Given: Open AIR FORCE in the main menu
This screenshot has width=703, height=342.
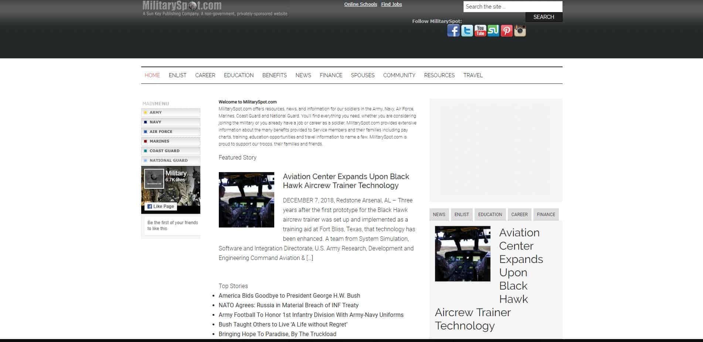Looking at the screenshot, I should coord(171,131).
